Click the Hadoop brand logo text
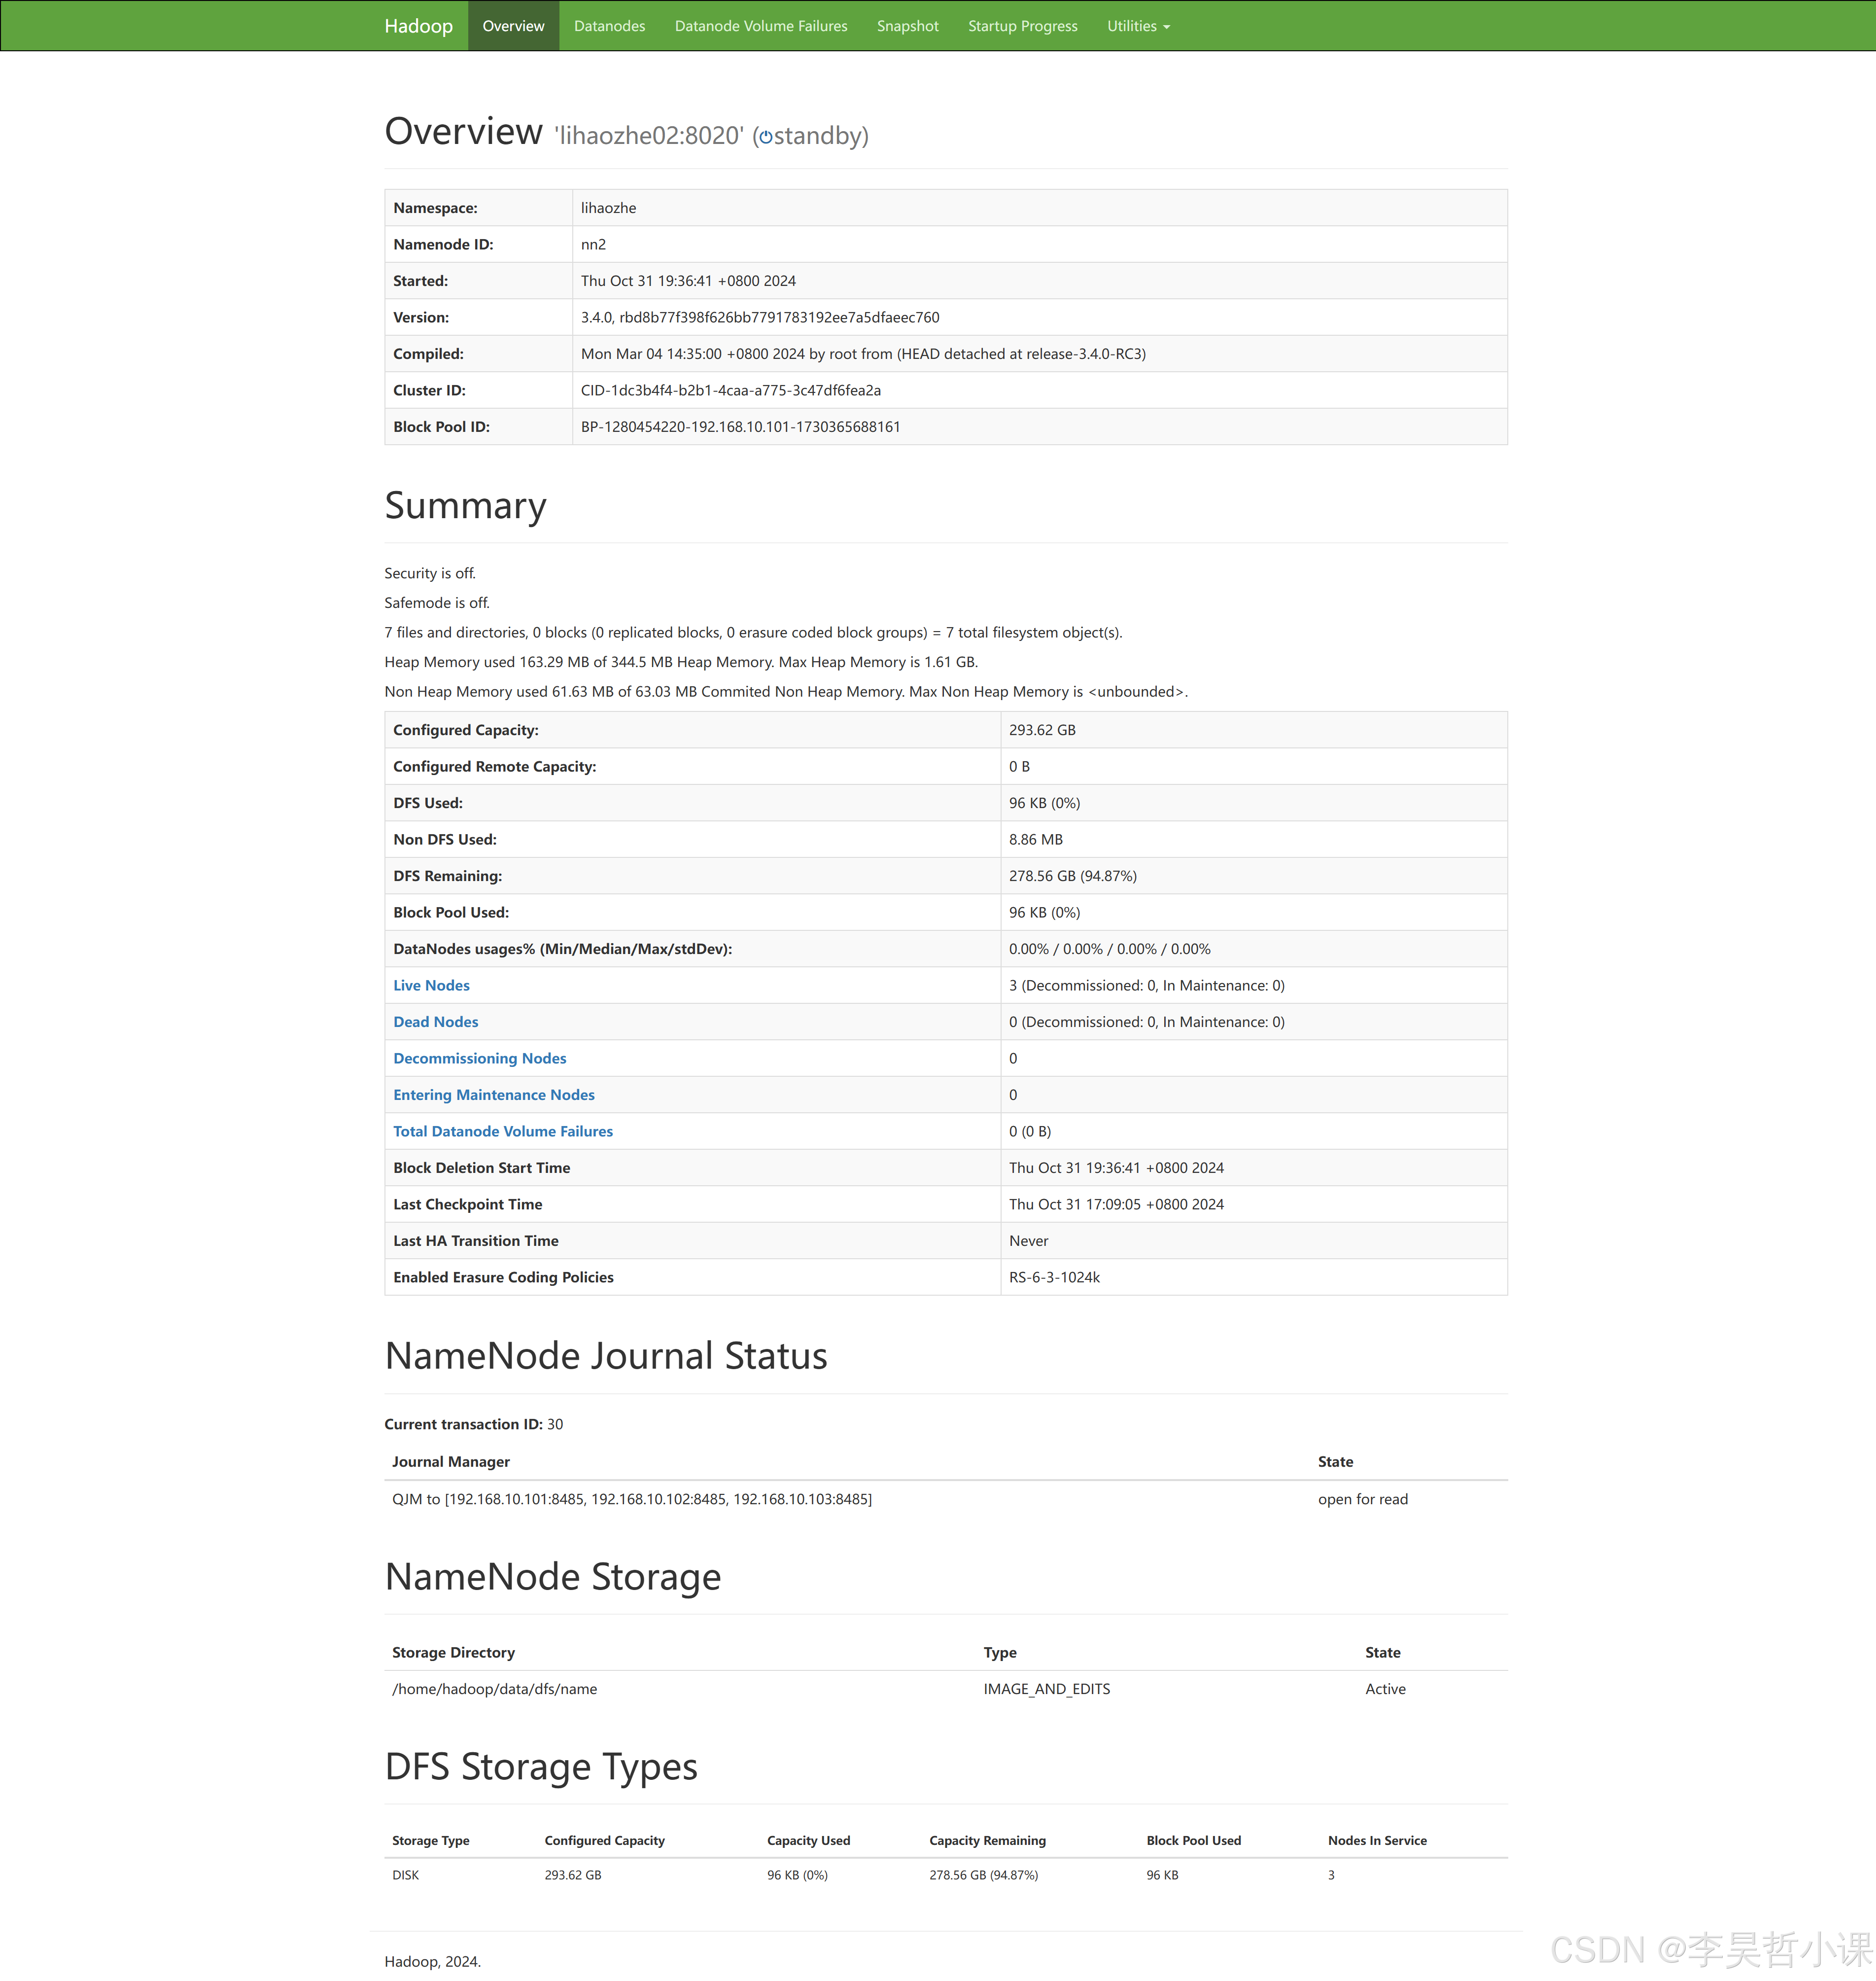This screenshot has height=1981, width=1876. pos(418,26)
